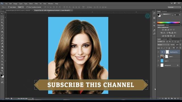Click the Vibrance adjustment icon
This screenshot has height=102, width=182.
tap(174, 30)
